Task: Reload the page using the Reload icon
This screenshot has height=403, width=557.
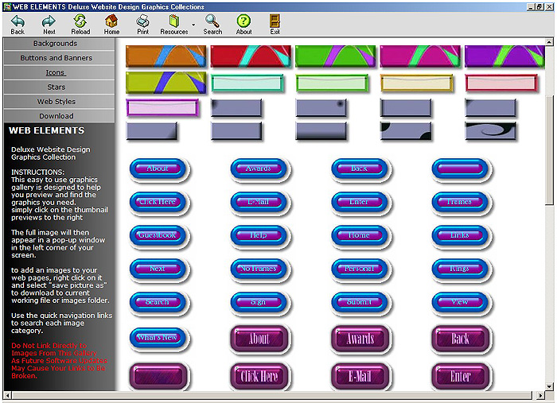Action: [x=80, y=25]
